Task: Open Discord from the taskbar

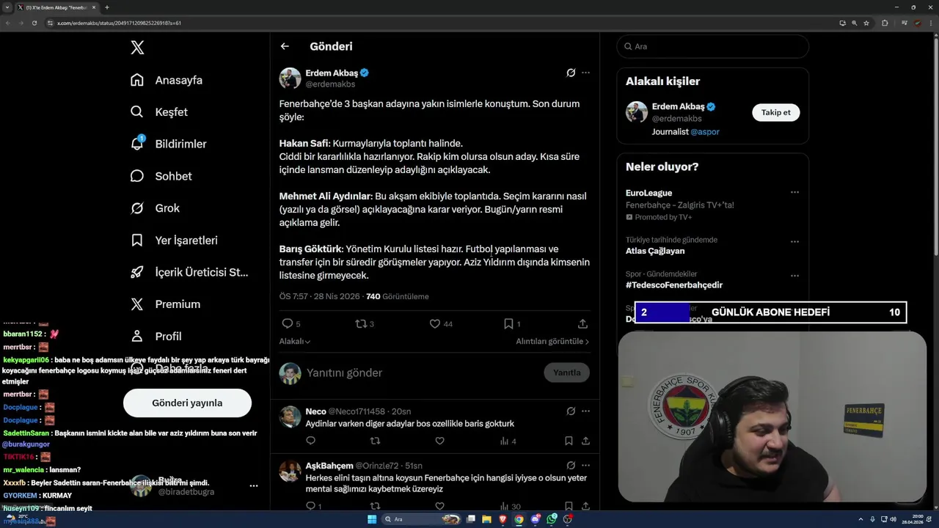Action: (536, 519)
